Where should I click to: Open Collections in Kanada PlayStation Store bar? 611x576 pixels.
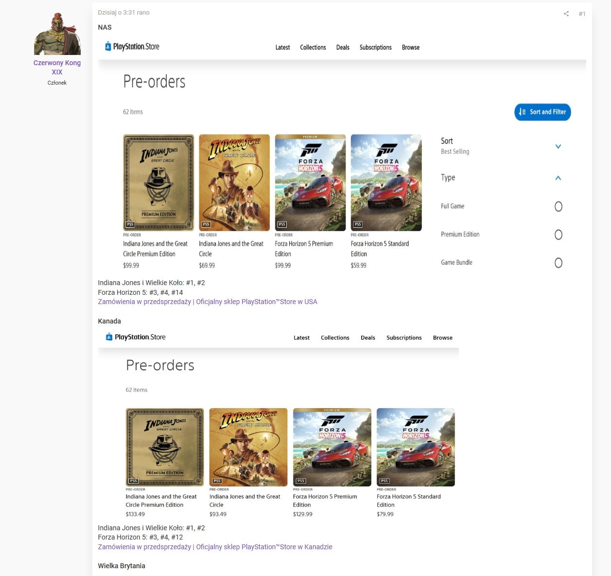tap(335, 338)
